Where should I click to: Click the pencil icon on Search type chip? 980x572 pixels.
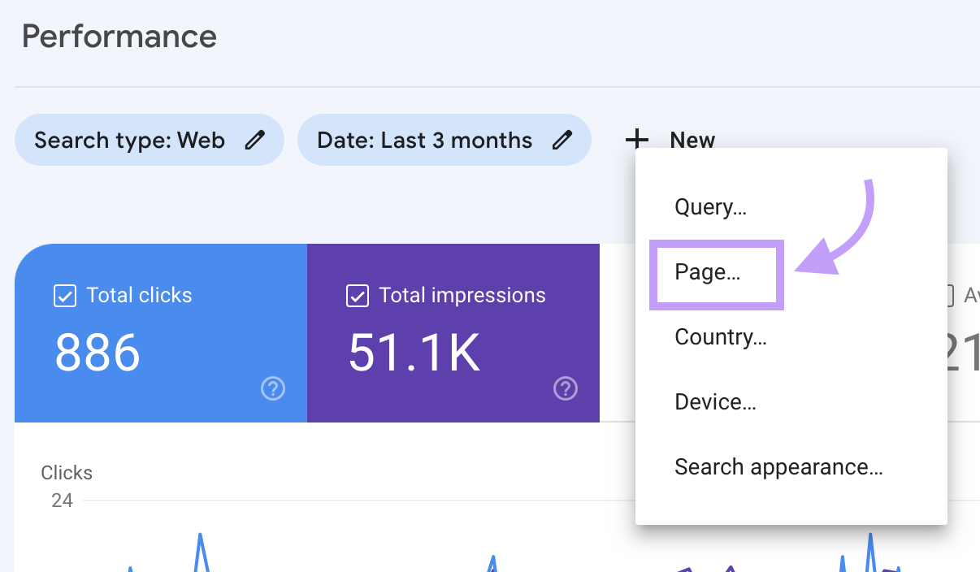click(255, 141)
